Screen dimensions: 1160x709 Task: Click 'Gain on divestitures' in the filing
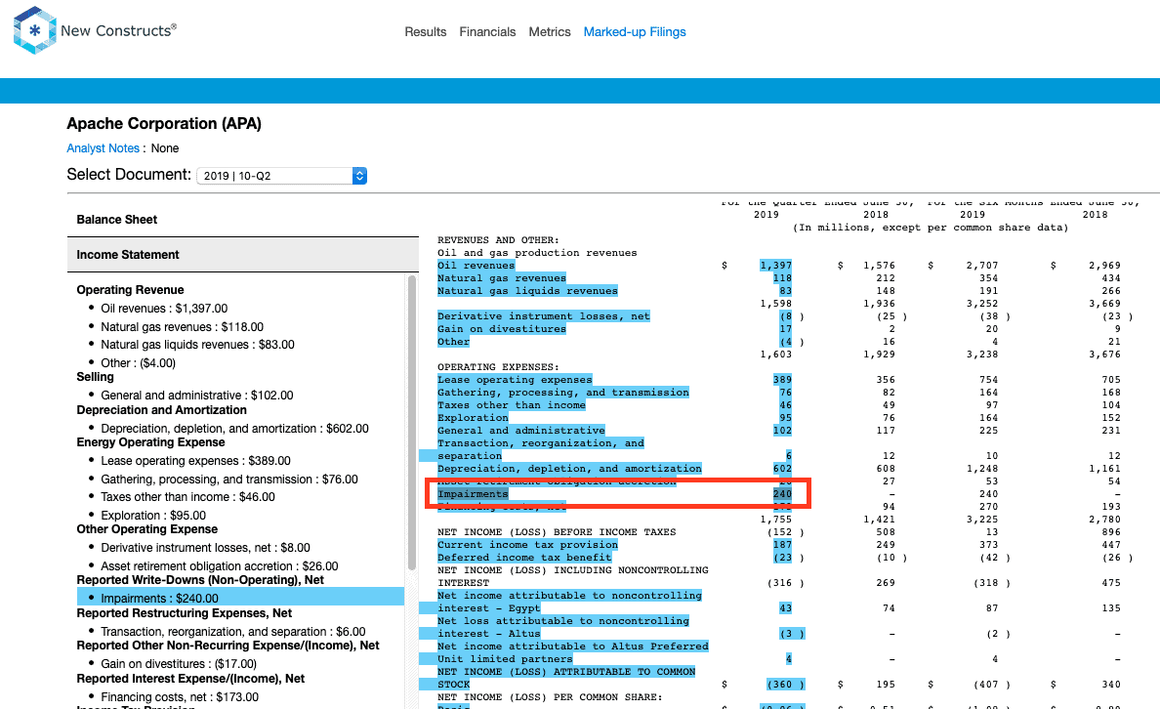502,328
